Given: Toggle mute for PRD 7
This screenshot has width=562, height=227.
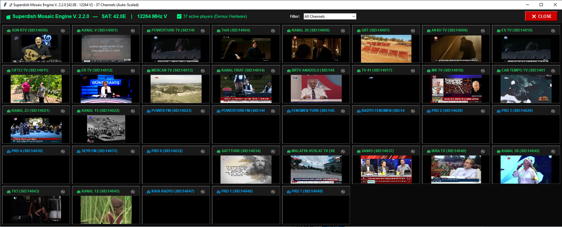Looking at the screenshot, I should pos(343,191).
